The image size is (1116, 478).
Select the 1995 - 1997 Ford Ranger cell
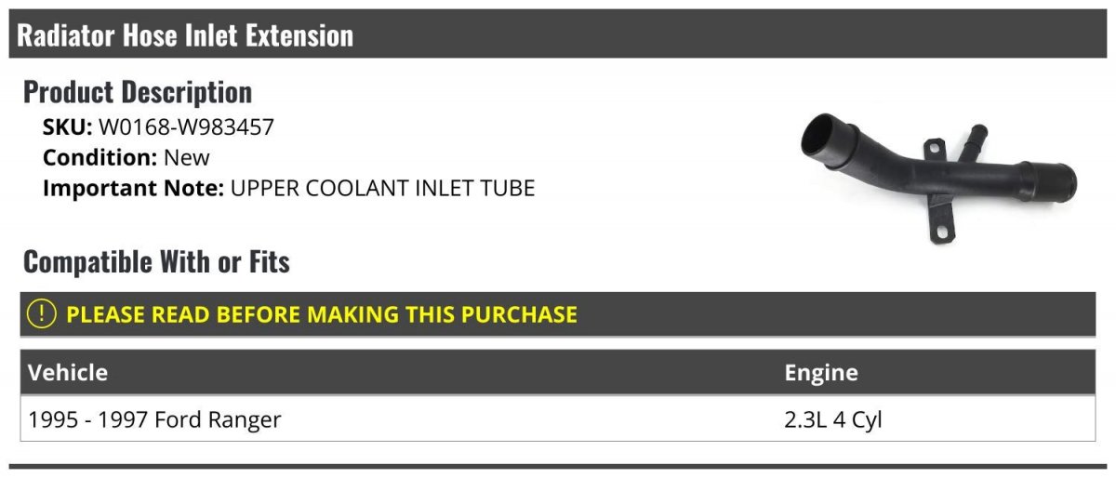click(x=154, y=420)
